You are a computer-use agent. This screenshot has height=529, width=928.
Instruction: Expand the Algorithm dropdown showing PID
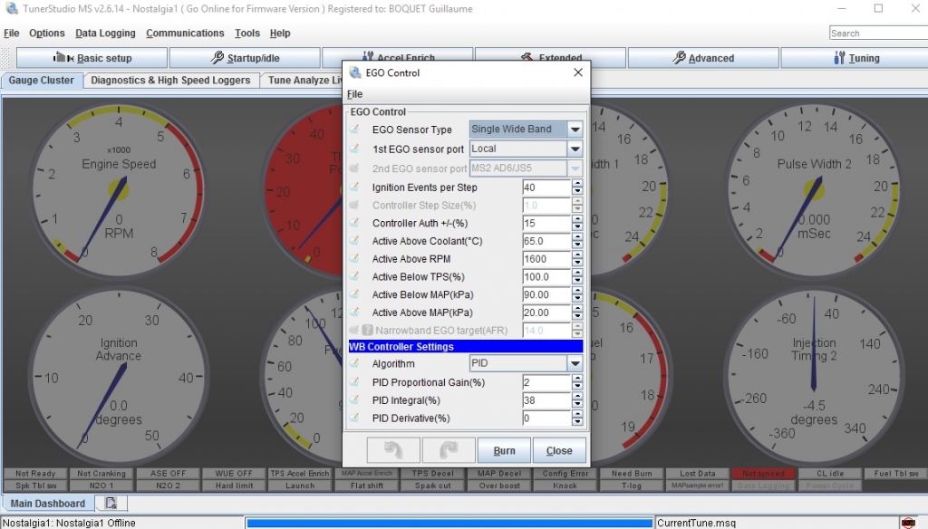(x=575, y=363)
